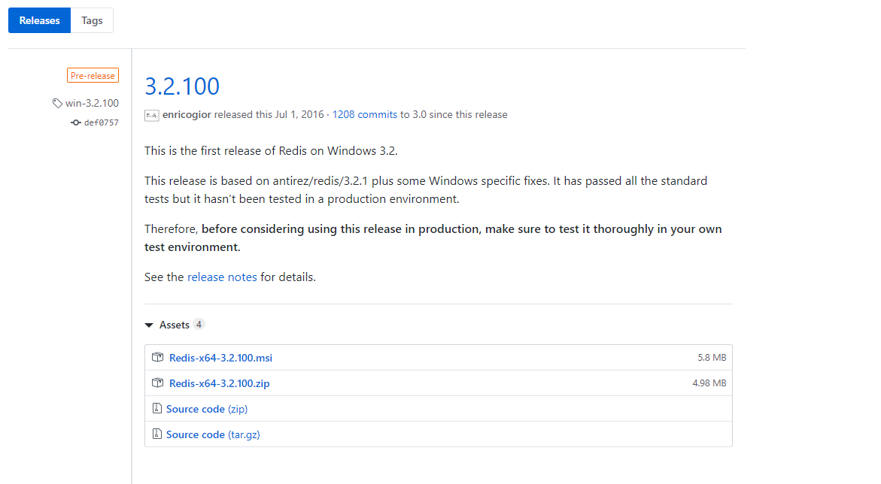
Task: Open the win-3.2.100 tag link
Action: pyautogui.click(x=92, y=103)
